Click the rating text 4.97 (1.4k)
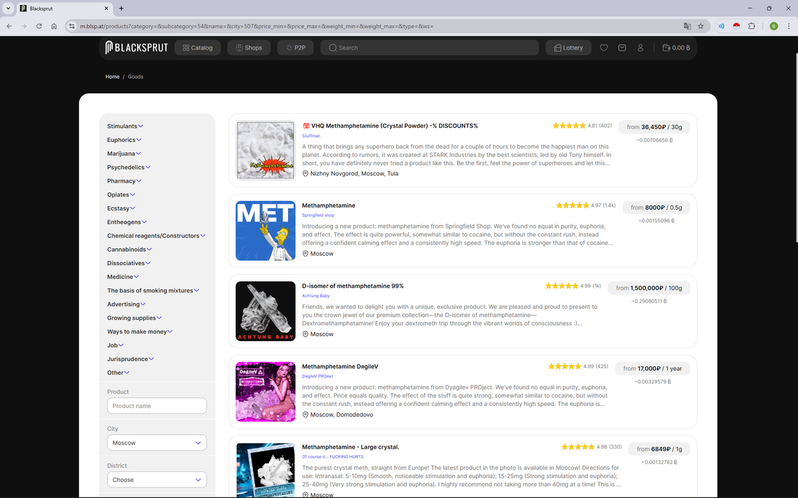The image size is (798, 498). (x=603, y=205)
